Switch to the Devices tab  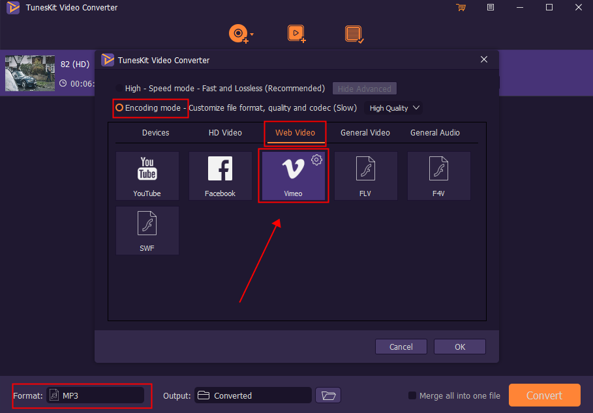pos(155,133)
